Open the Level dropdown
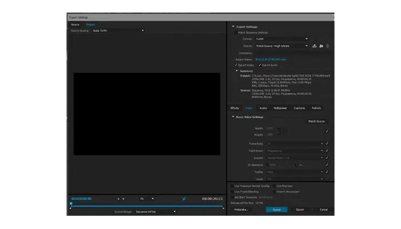The image size is (401, 229). point(295,179)
